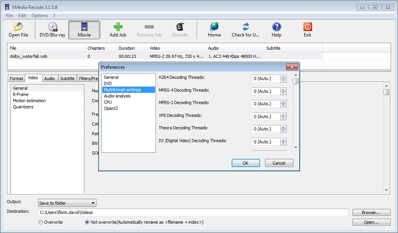This screenshot has height=233, width=398.
Task: Click OK in the Preferences dialog
Action: point(246,163)
